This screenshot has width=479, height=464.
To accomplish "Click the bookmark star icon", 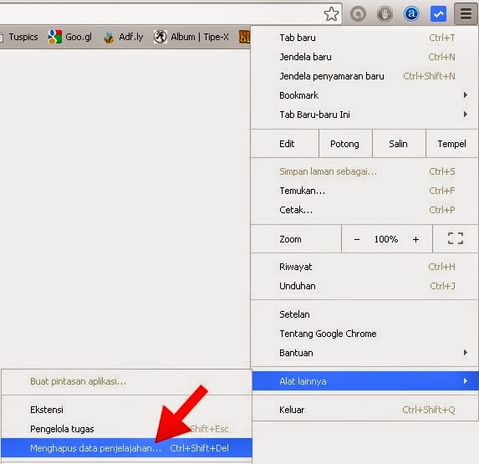I will coord(331,14).
